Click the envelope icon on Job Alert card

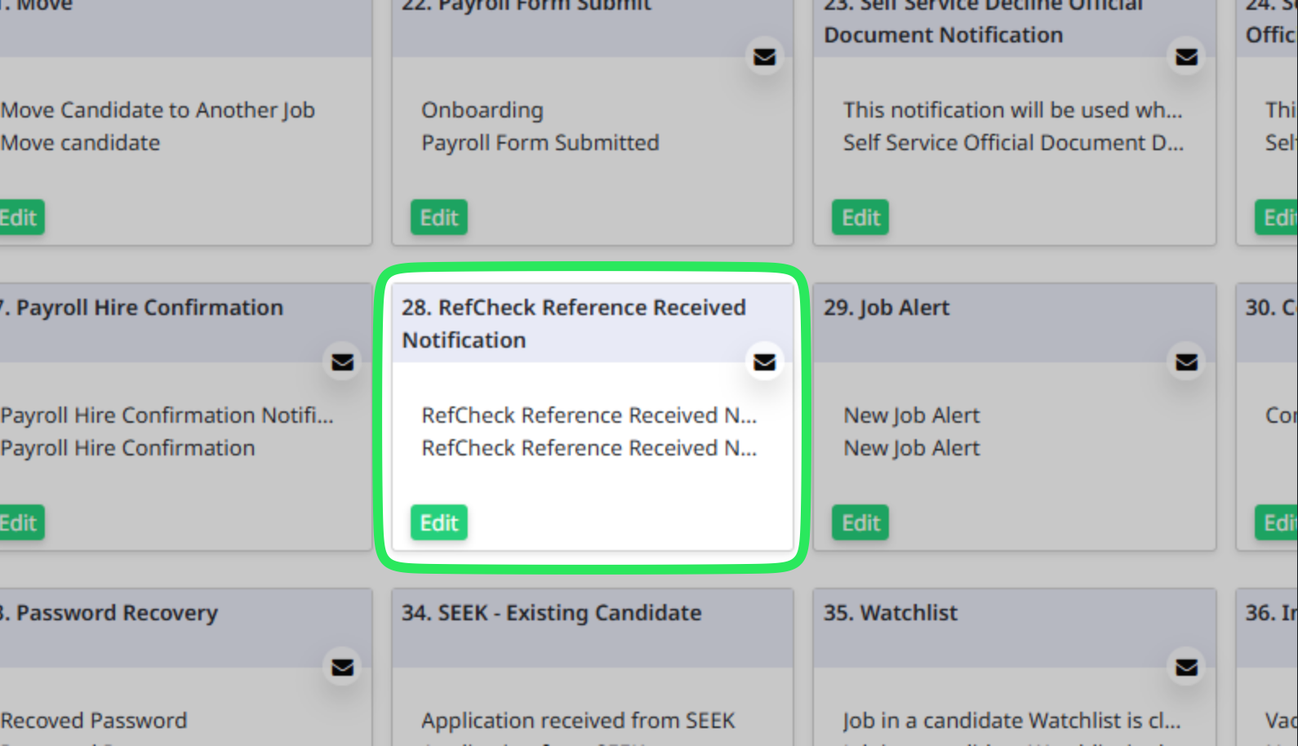[1187, 362]
